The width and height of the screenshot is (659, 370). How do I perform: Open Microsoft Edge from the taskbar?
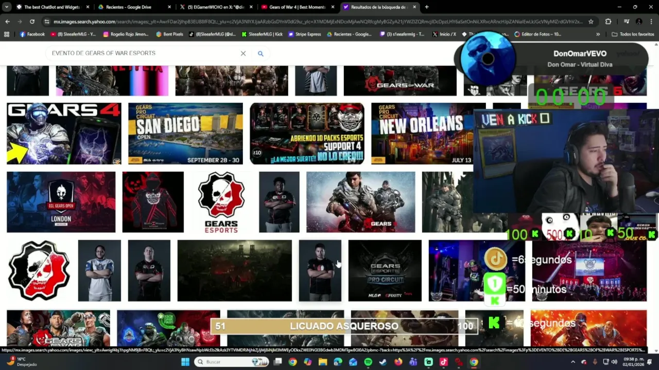[338, 362]
